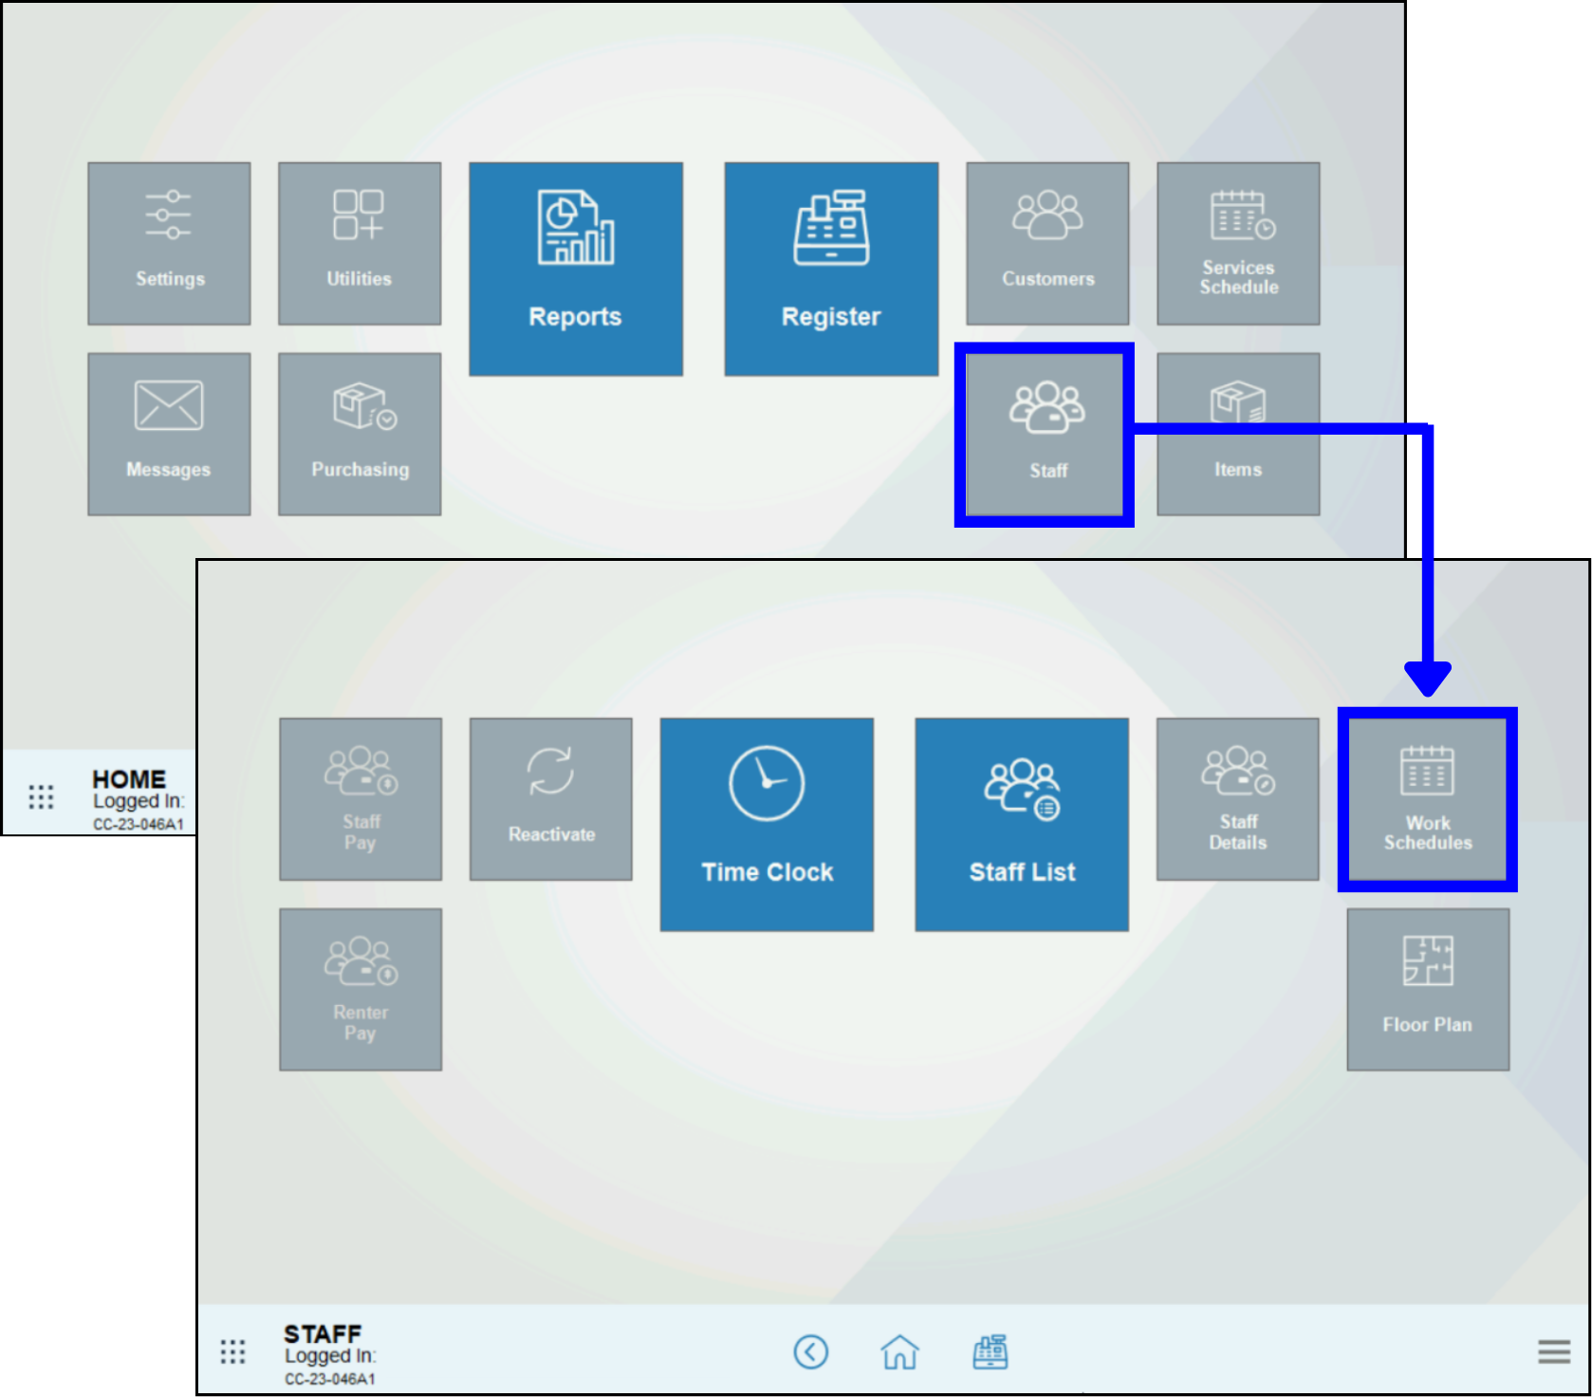Open the hamburger menu in the Staff bar
The width and height of the screenshot is (1592, 1397).
tap(1553, 1351)
